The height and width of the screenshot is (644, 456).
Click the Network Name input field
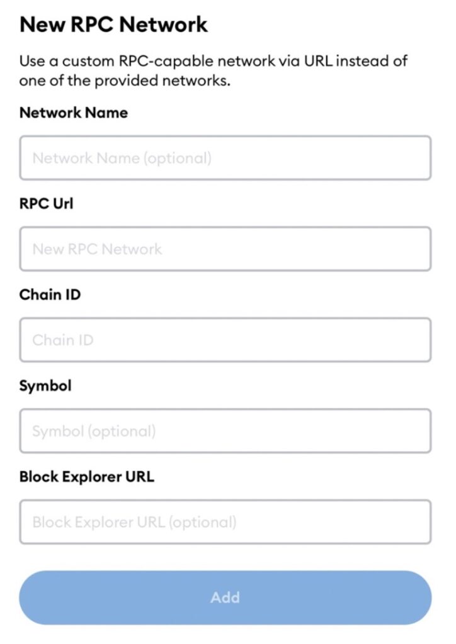point(225,158)
